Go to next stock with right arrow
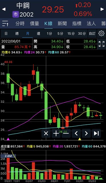 pos(102,9)
